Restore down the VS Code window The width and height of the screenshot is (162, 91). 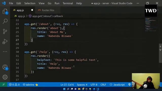click(x=147, y=3)
